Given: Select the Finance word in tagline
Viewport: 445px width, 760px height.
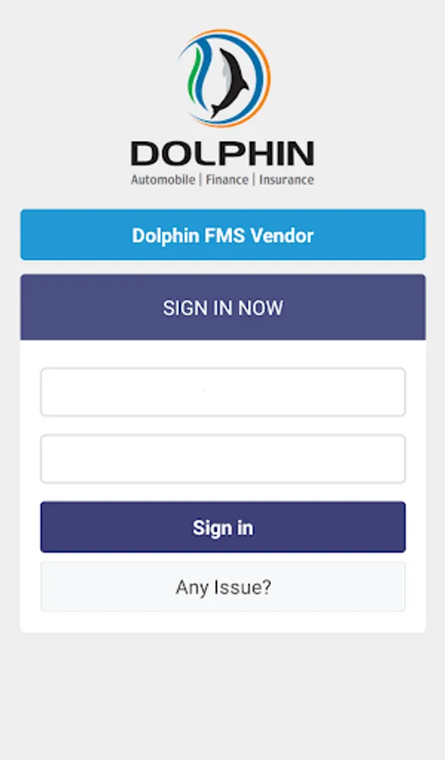Looking at the screenshot, I should tap(227, 180).
